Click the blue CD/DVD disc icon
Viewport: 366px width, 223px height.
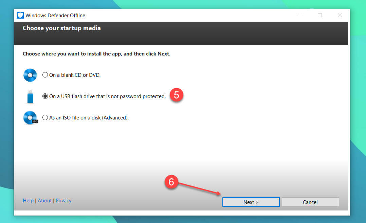[x=30, y=75]
